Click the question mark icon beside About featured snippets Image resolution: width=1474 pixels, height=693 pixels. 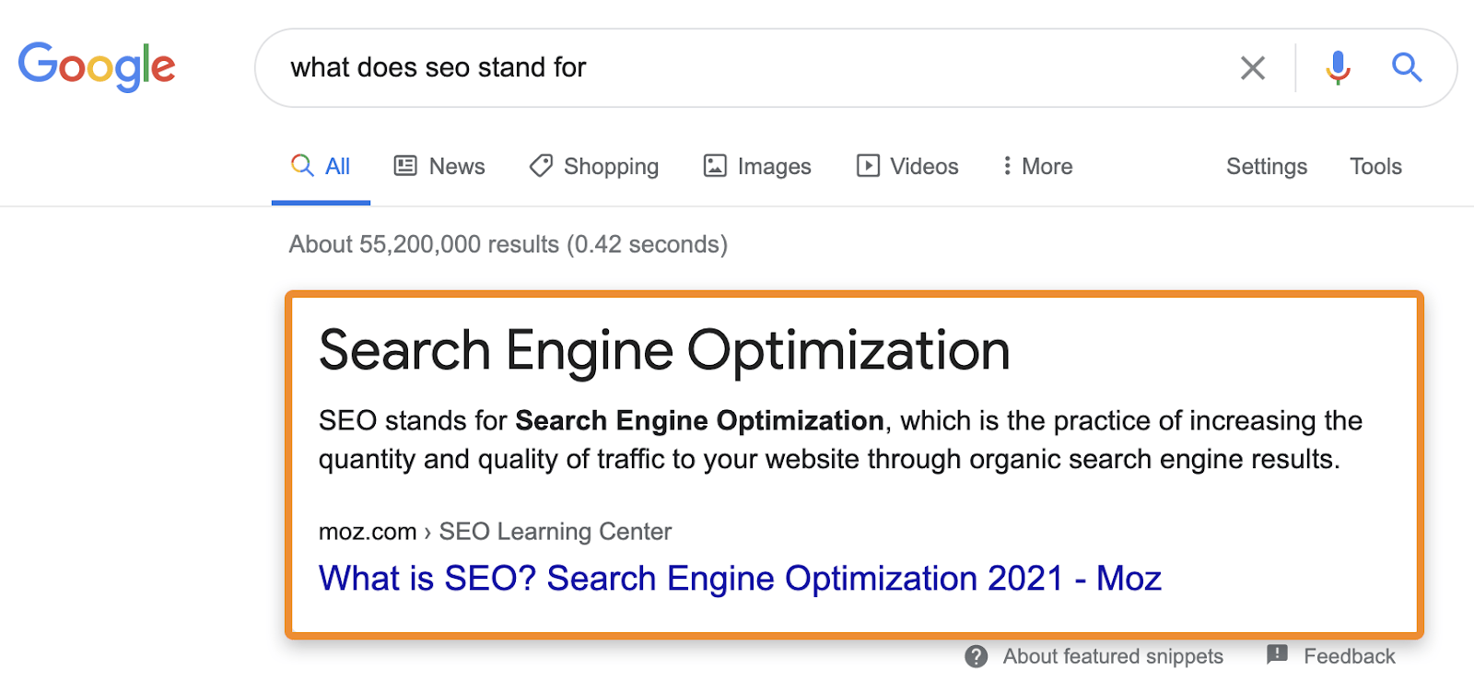[x=976, y=656]
